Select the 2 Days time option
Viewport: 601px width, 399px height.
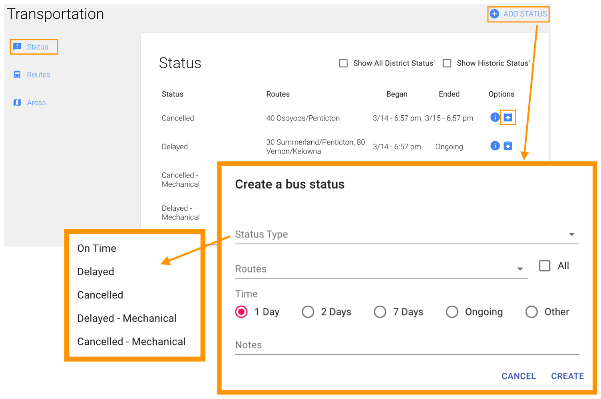[308, 312]
